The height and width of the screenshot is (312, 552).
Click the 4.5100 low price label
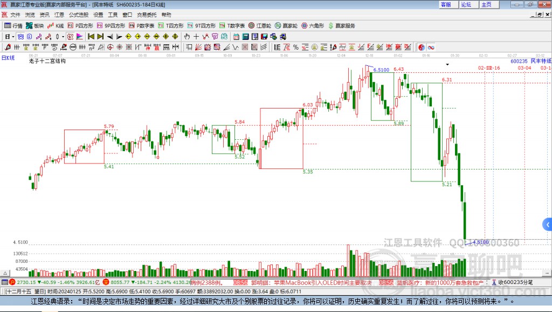click(x=480, y=242)
